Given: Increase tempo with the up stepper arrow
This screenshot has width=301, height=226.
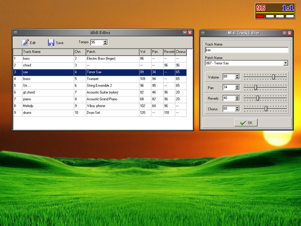Looking at the screenshot, I should [x=105, y=41].
